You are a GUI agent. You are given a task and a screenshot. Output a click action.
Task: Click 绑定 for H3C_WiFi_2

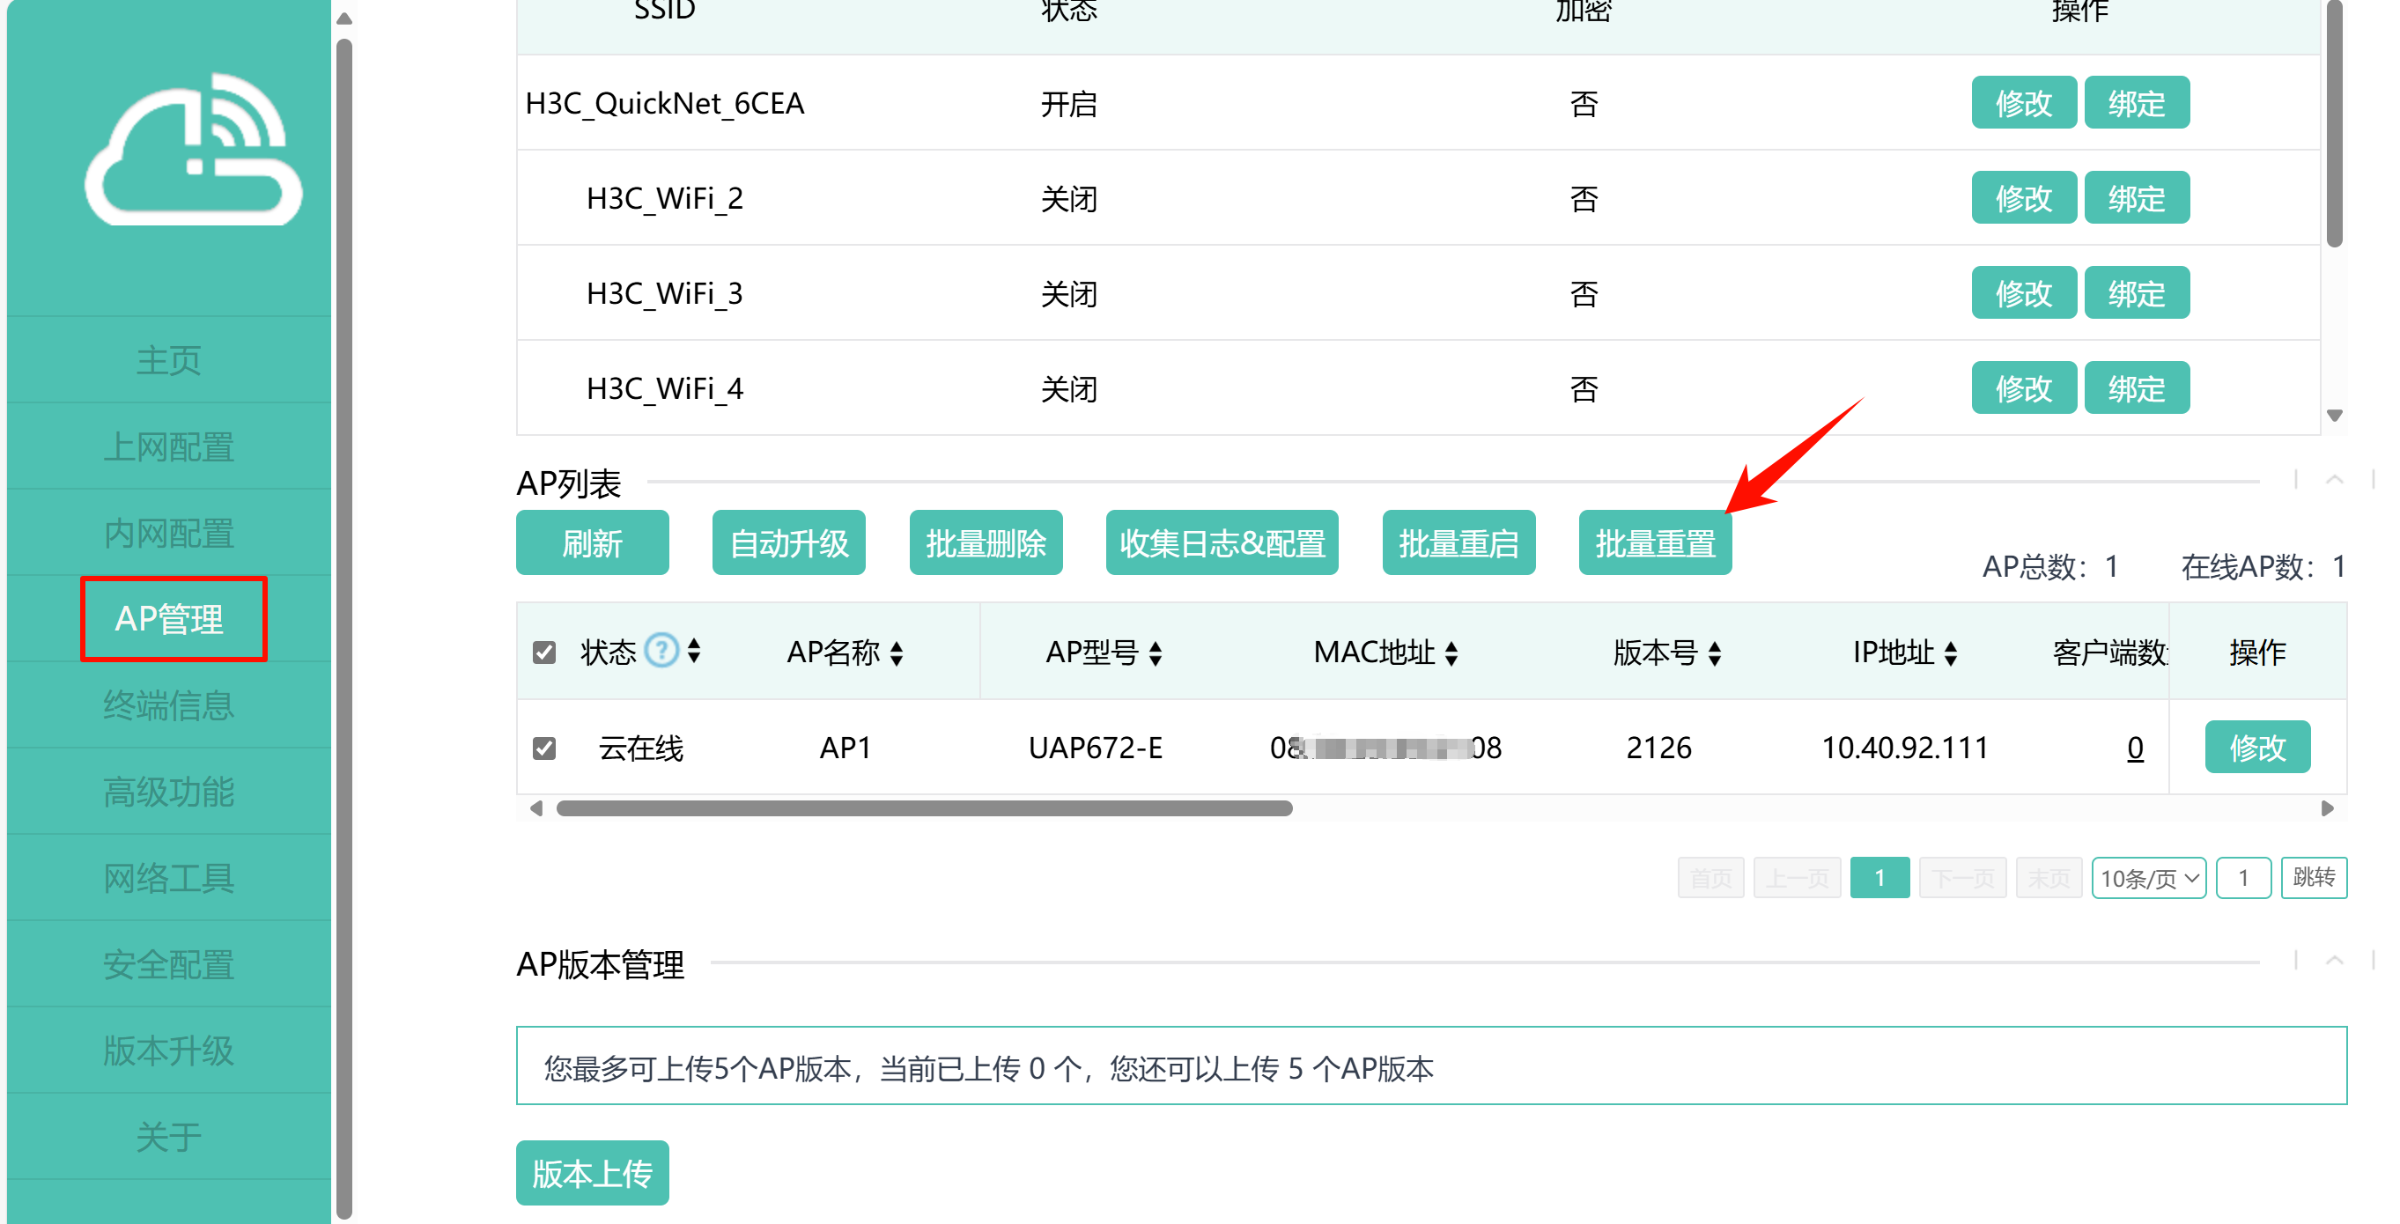(2137, 197)
